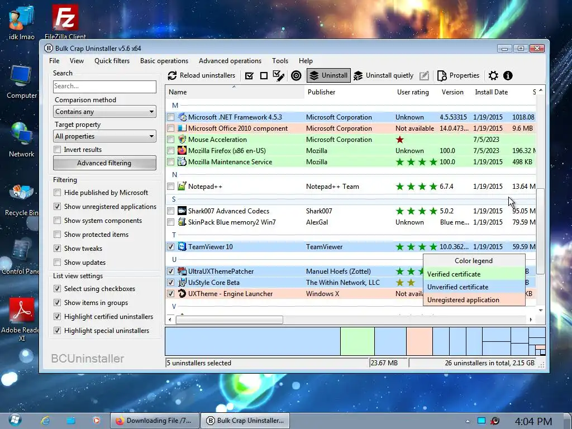Open the View menu
The height and width of the screenshot is (429, 572).
point(77,61)
